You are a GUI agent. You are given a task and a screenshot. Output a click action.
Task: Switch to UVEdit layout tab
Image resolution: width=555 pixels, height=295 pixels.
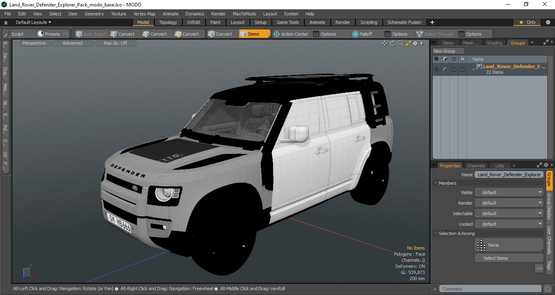(193, 22)
